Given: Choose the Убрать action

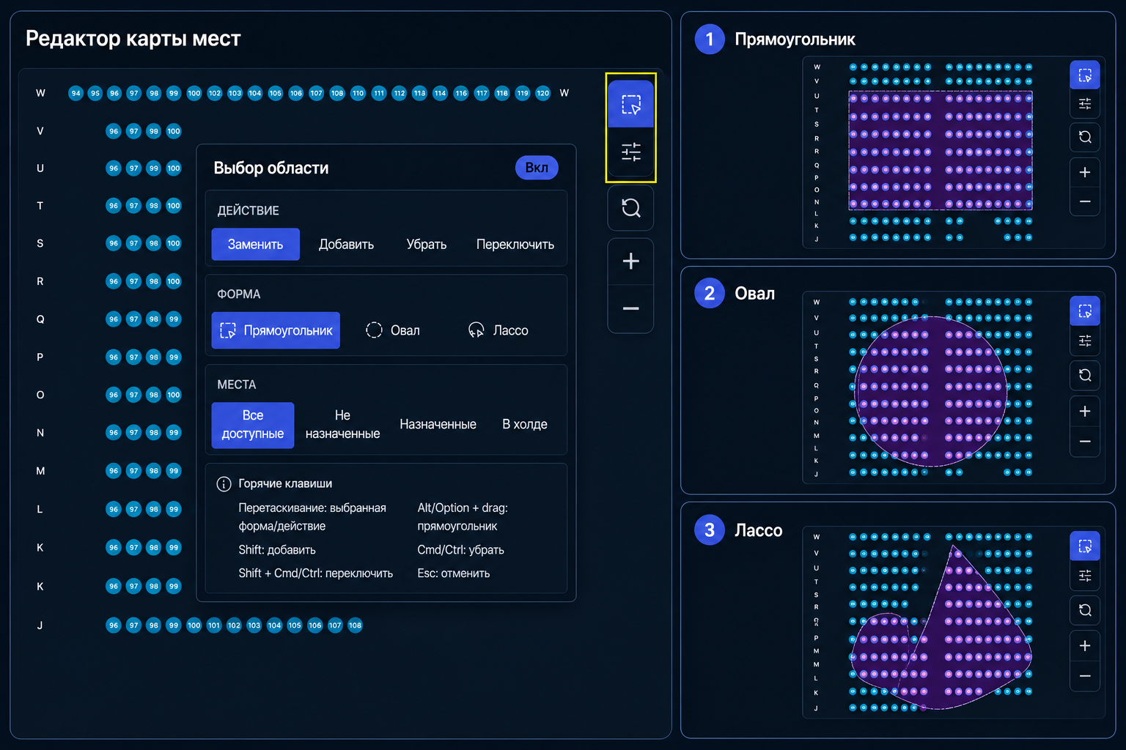Looking at the screenshot, I should pyautogui.click(x=427, y=245).
